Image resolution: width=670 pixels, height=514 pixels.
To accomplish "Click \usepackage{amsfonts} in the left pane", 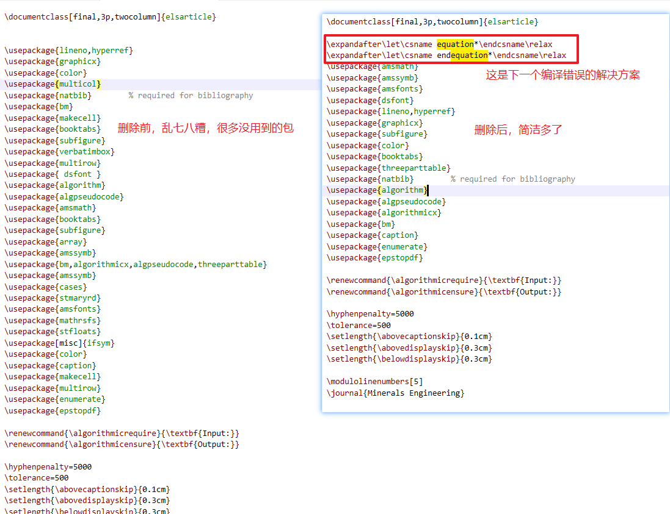I will [x=53, y=309].
